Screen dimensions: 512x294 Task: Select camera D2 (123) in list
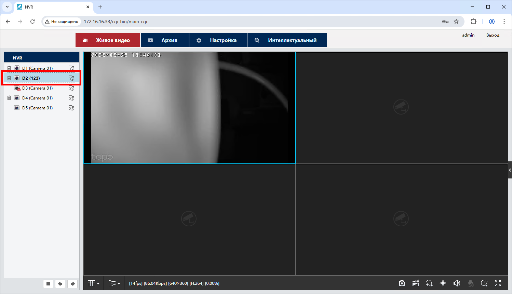[41, 78]
